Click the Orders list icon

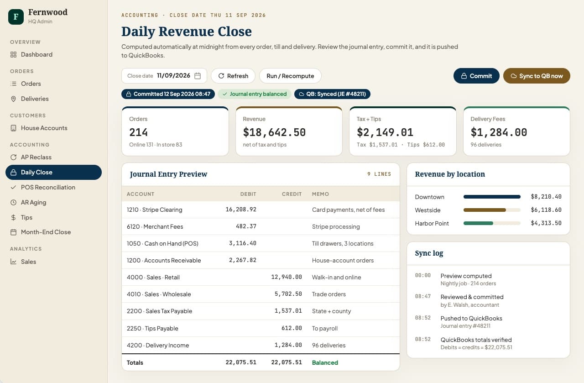click(13, 84)
